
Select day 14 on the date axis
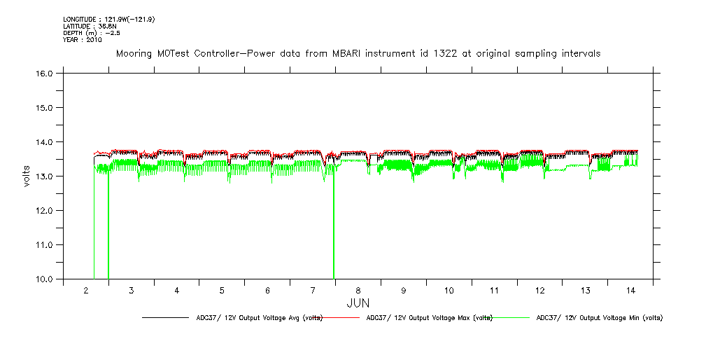coord(630,290)
